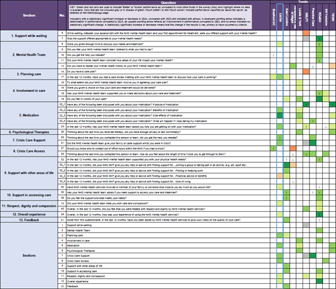Viewport: 336px width, 289px height.
Task: Click the question number '22_1' cell
Action: (x=62, y=105)
